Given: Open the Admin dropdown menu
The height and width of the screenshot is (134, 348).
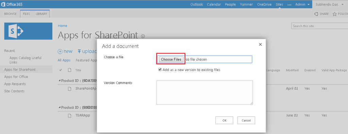Looking at the screenshot, I should coord(302,4).
